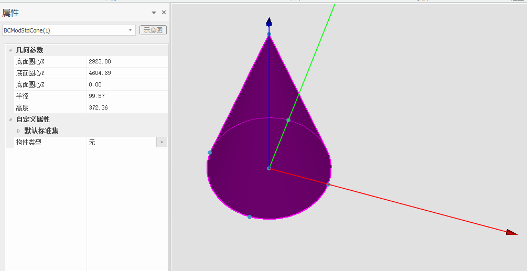Click the left rim control point
The width and height of the screenshot is (527, 271).
[x=210, y=153]
